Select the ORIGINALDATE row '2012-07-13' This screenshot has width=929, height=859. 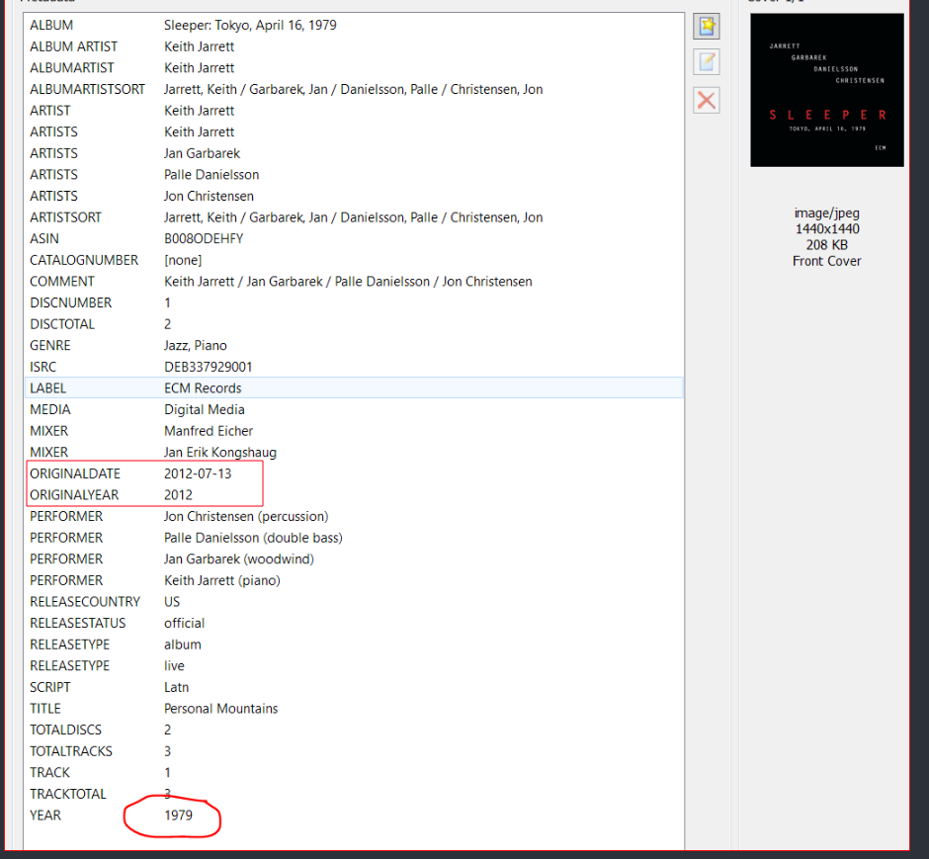coord(354,473)
